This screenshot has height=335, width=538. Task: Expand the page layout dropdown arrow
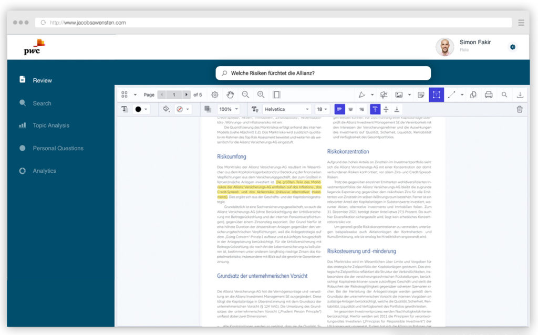135,95
